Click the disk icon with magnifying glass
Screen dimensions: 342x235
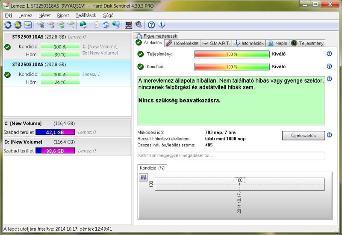coord(71,25)
